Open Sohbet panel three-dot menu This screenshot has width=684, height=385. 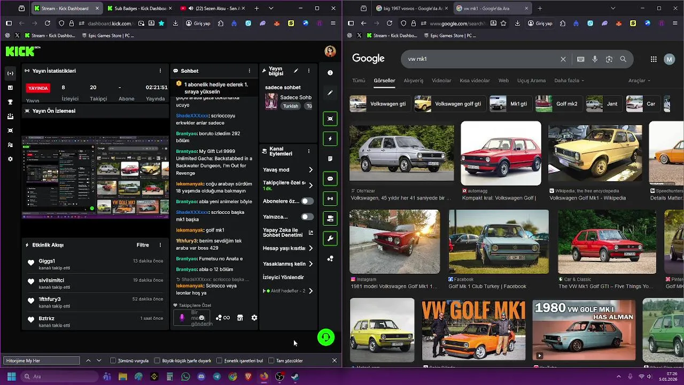[249, 71]
